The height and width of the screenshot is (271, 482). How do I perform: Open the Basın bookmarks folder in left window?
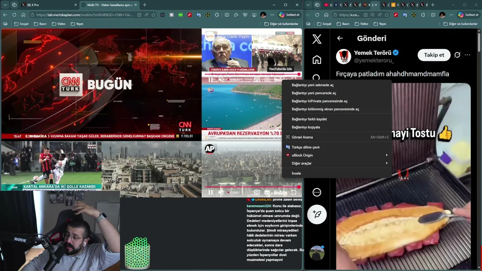[40, 24]
